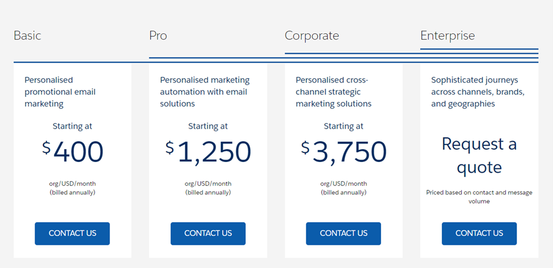Click 'Starting at' label in the Pro card

coord(208,126)
